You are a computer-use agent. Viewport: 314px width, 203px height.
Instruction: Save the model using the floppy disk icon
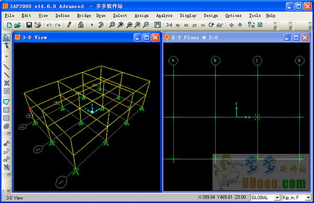pos(29,25)
